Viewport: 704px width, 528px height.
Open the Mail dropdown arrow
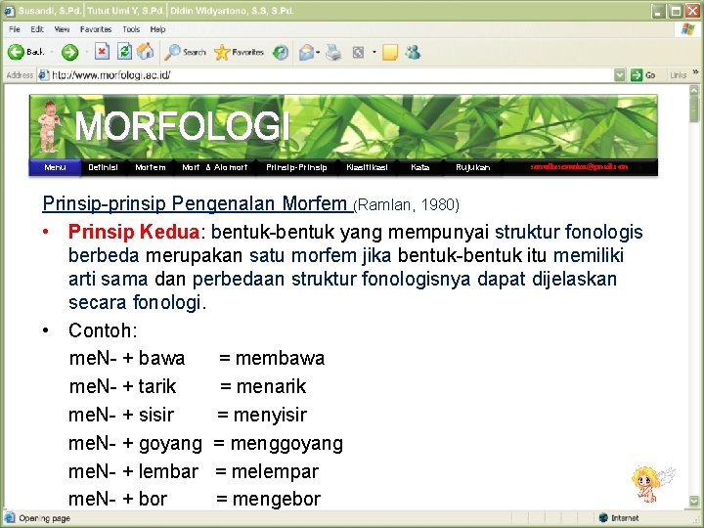pyautogui.click(x=318, y=53)
